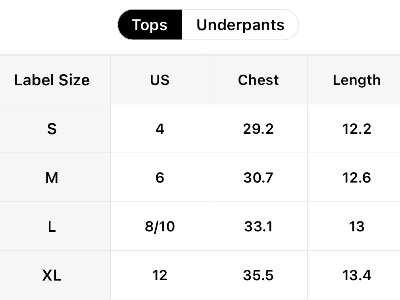Click the 33.1 chest measurement

258,227
